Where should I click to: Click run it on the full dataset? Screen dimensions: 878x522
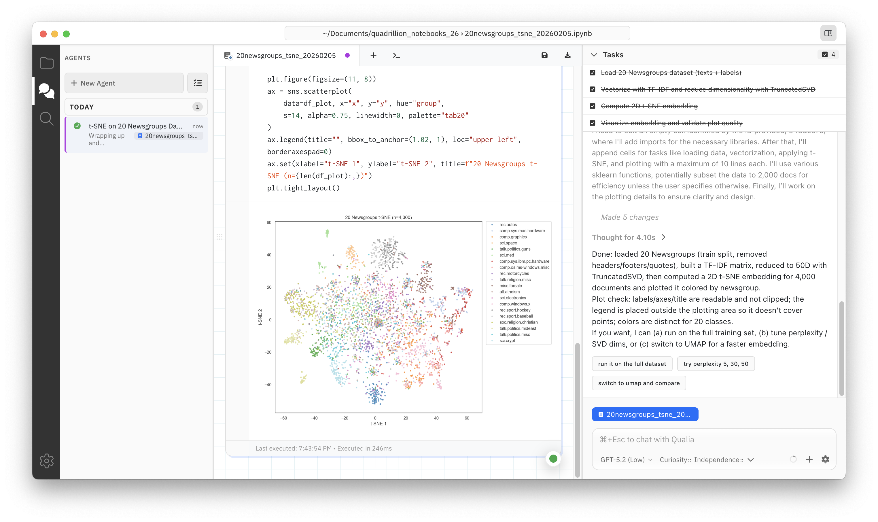tap(632, 364)
